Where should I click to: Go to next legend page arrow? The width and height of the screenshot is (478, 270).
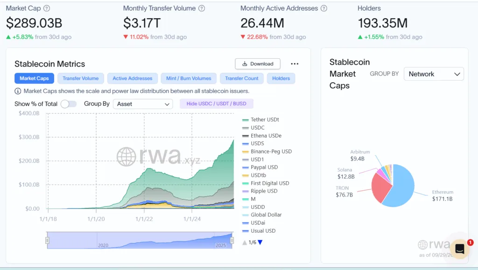[260, 242]
